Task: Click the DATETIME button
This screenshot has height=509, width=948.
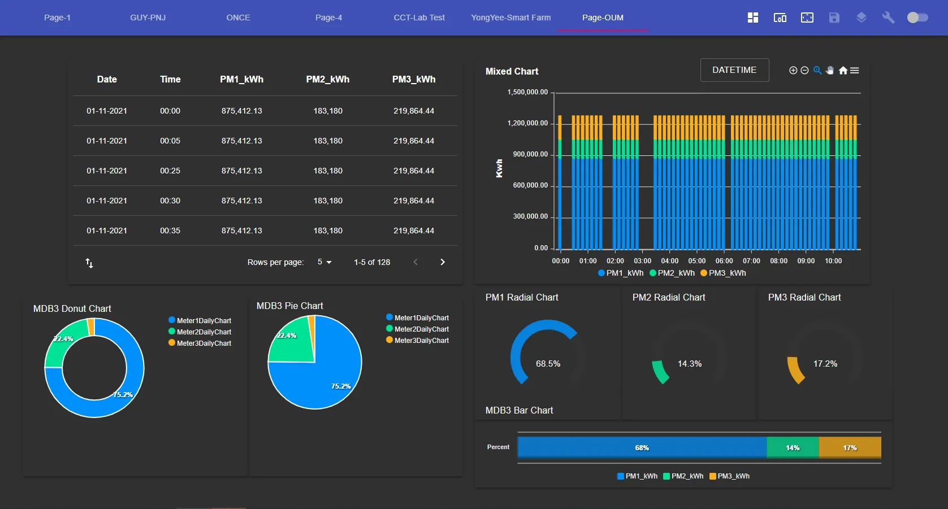Action: click(734, 70)
